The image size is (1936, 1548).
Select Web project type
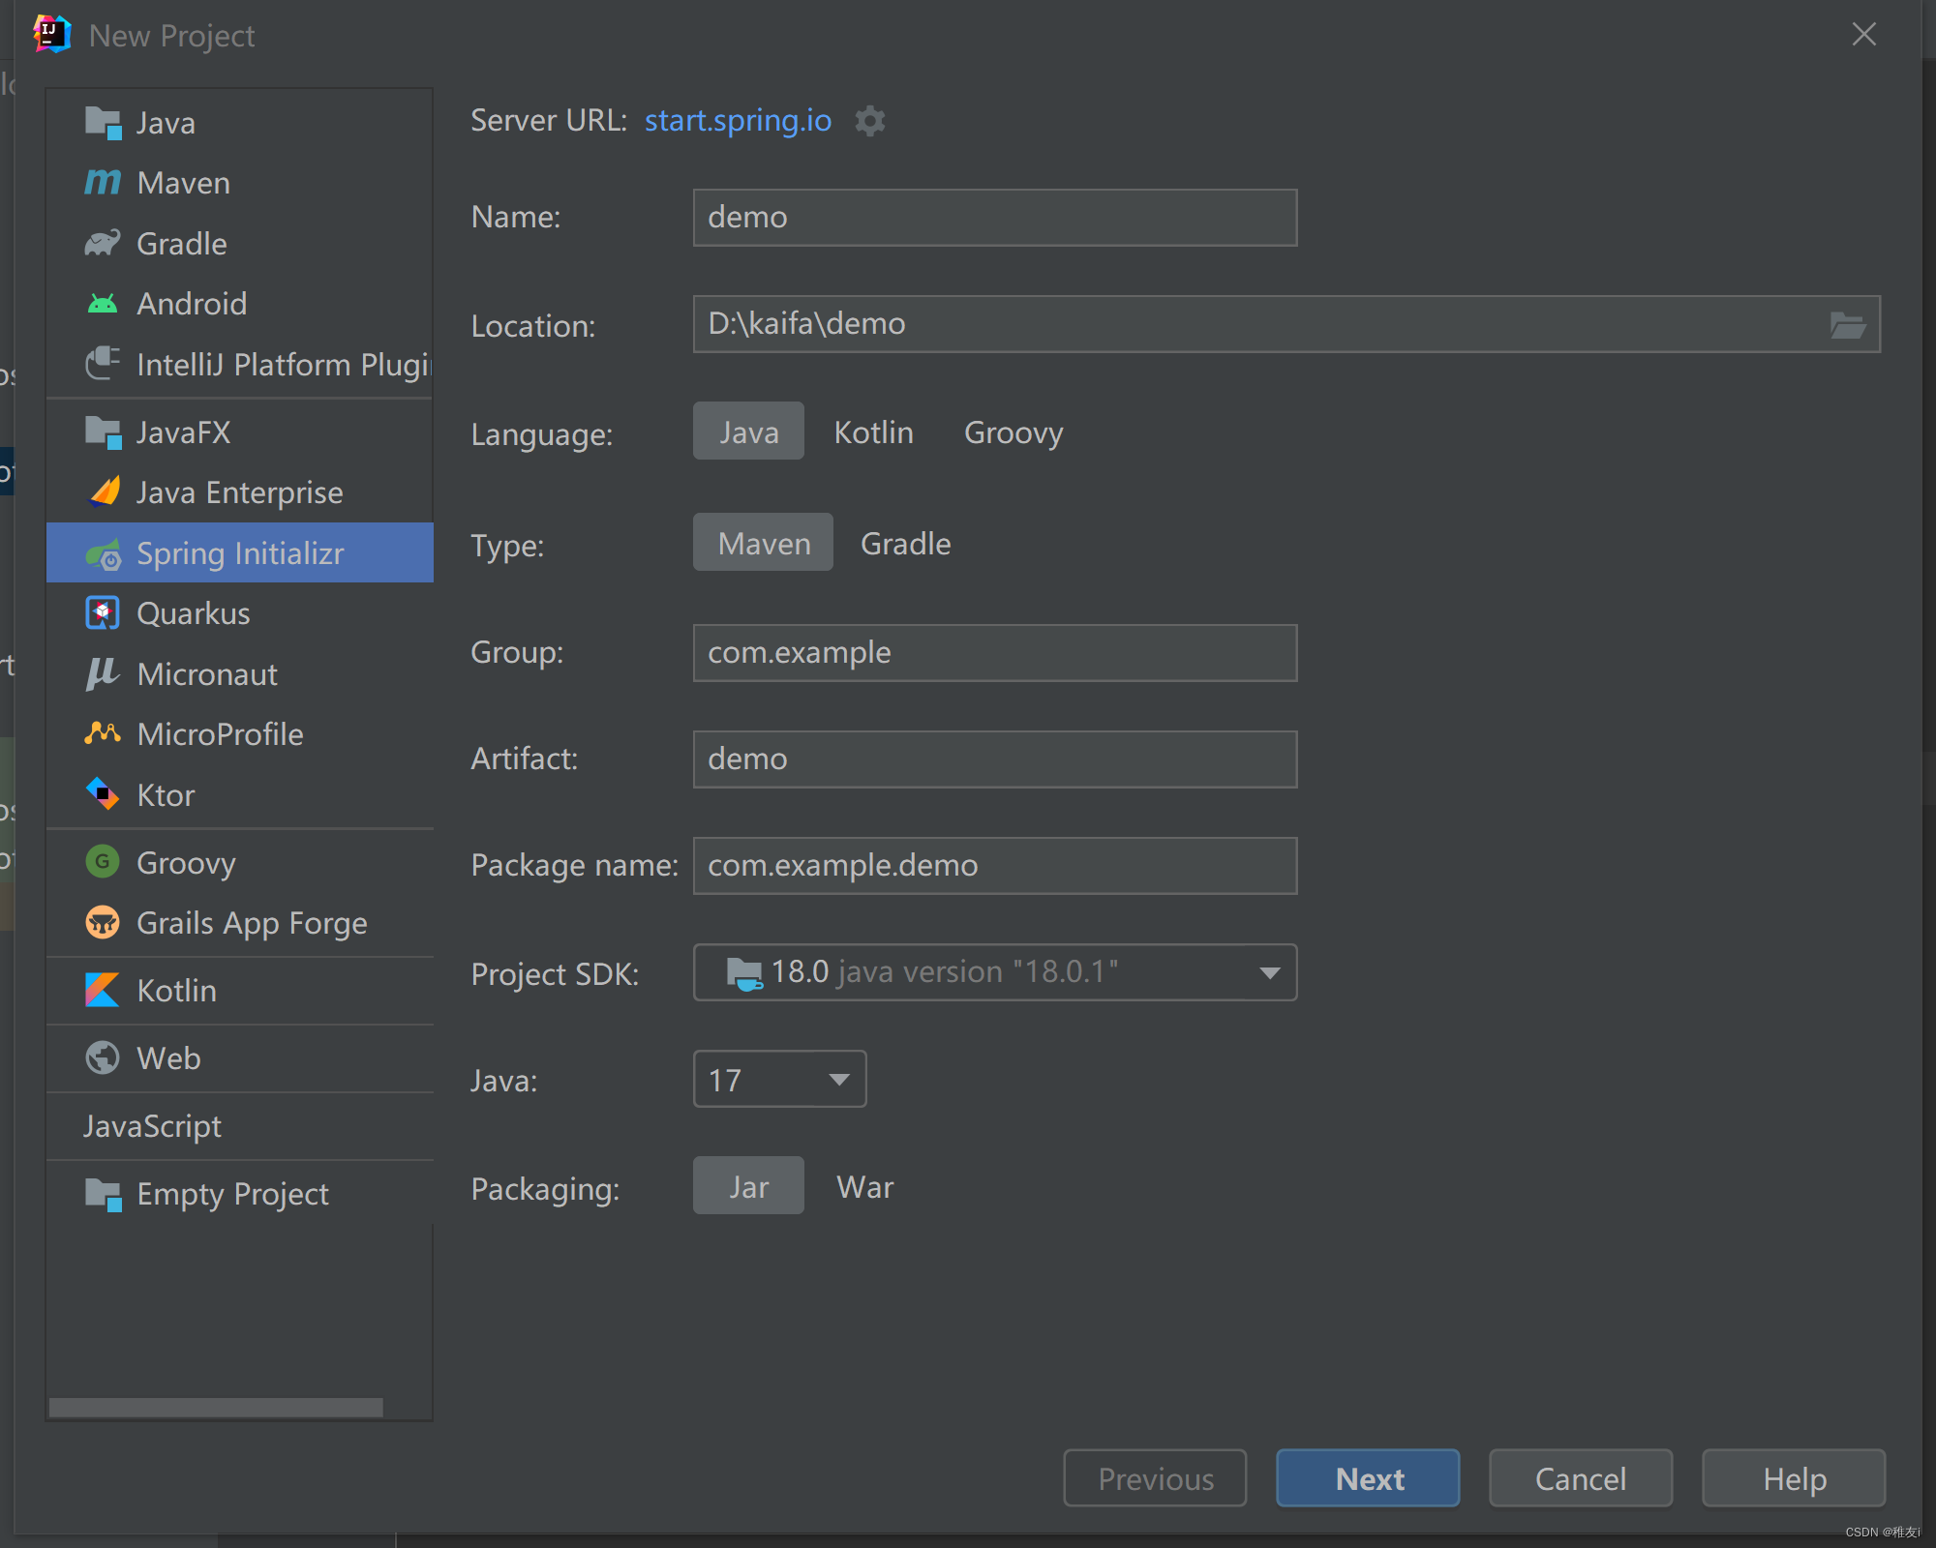click(239, 1057)
